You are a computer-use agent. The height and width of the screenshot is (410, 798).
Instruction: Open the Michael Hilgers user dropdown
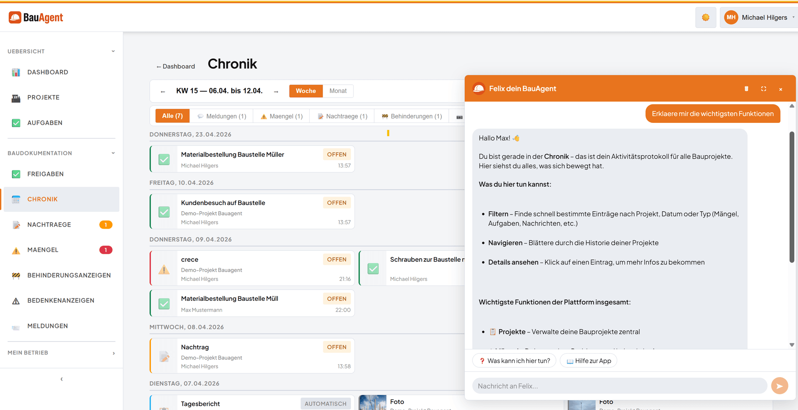[759, 17]
